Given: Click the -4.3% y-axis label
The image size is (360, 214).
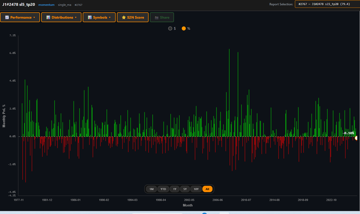Looking at the screenshot, I should click(12, 195).
